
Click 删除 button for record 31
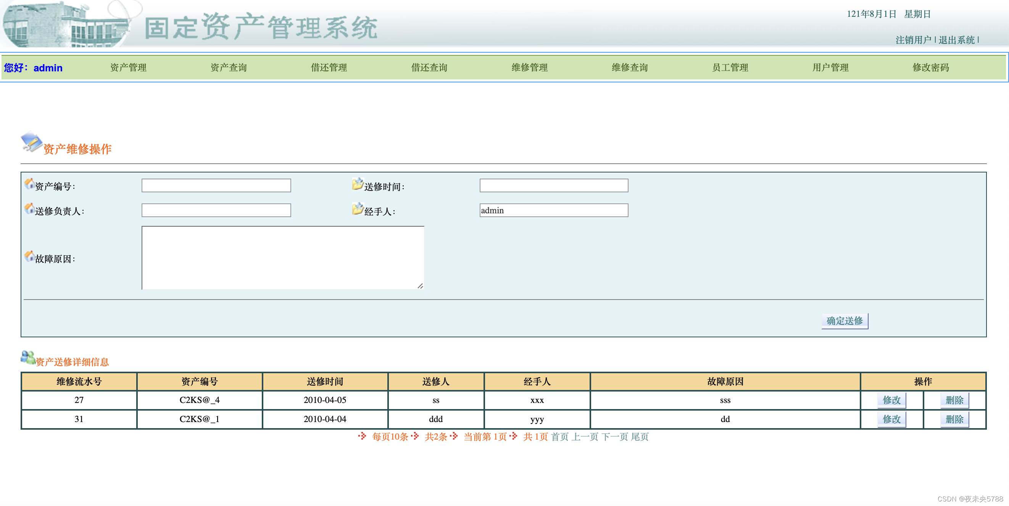click(x=954, y=419)
